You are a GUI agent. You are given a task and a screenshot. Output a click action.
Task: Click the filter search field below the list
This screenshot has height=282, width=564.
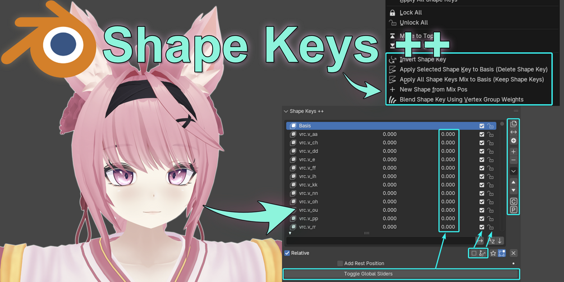(x=380, y=241)
